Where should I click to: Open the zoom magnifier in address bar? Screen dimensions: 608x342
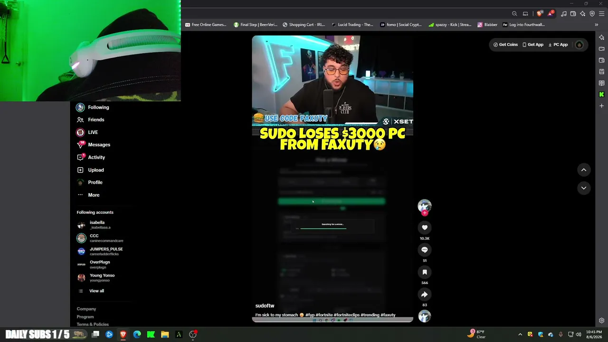(514, 14)
